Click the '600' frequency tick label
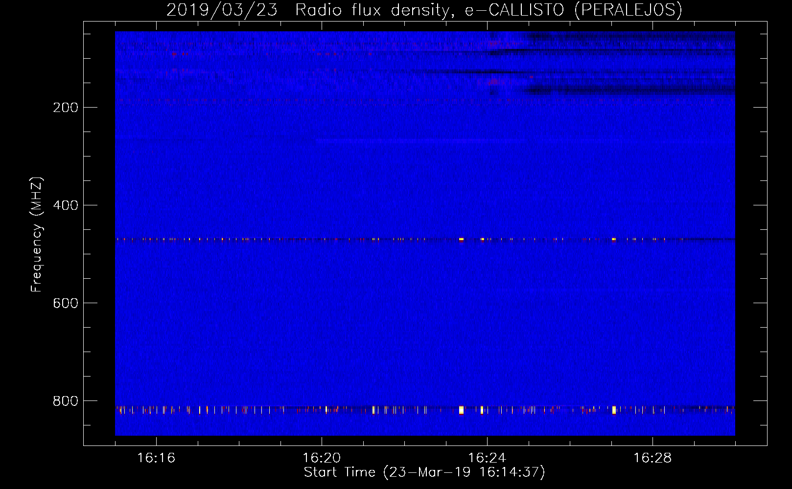792x489 pixels. pos(66,303)
